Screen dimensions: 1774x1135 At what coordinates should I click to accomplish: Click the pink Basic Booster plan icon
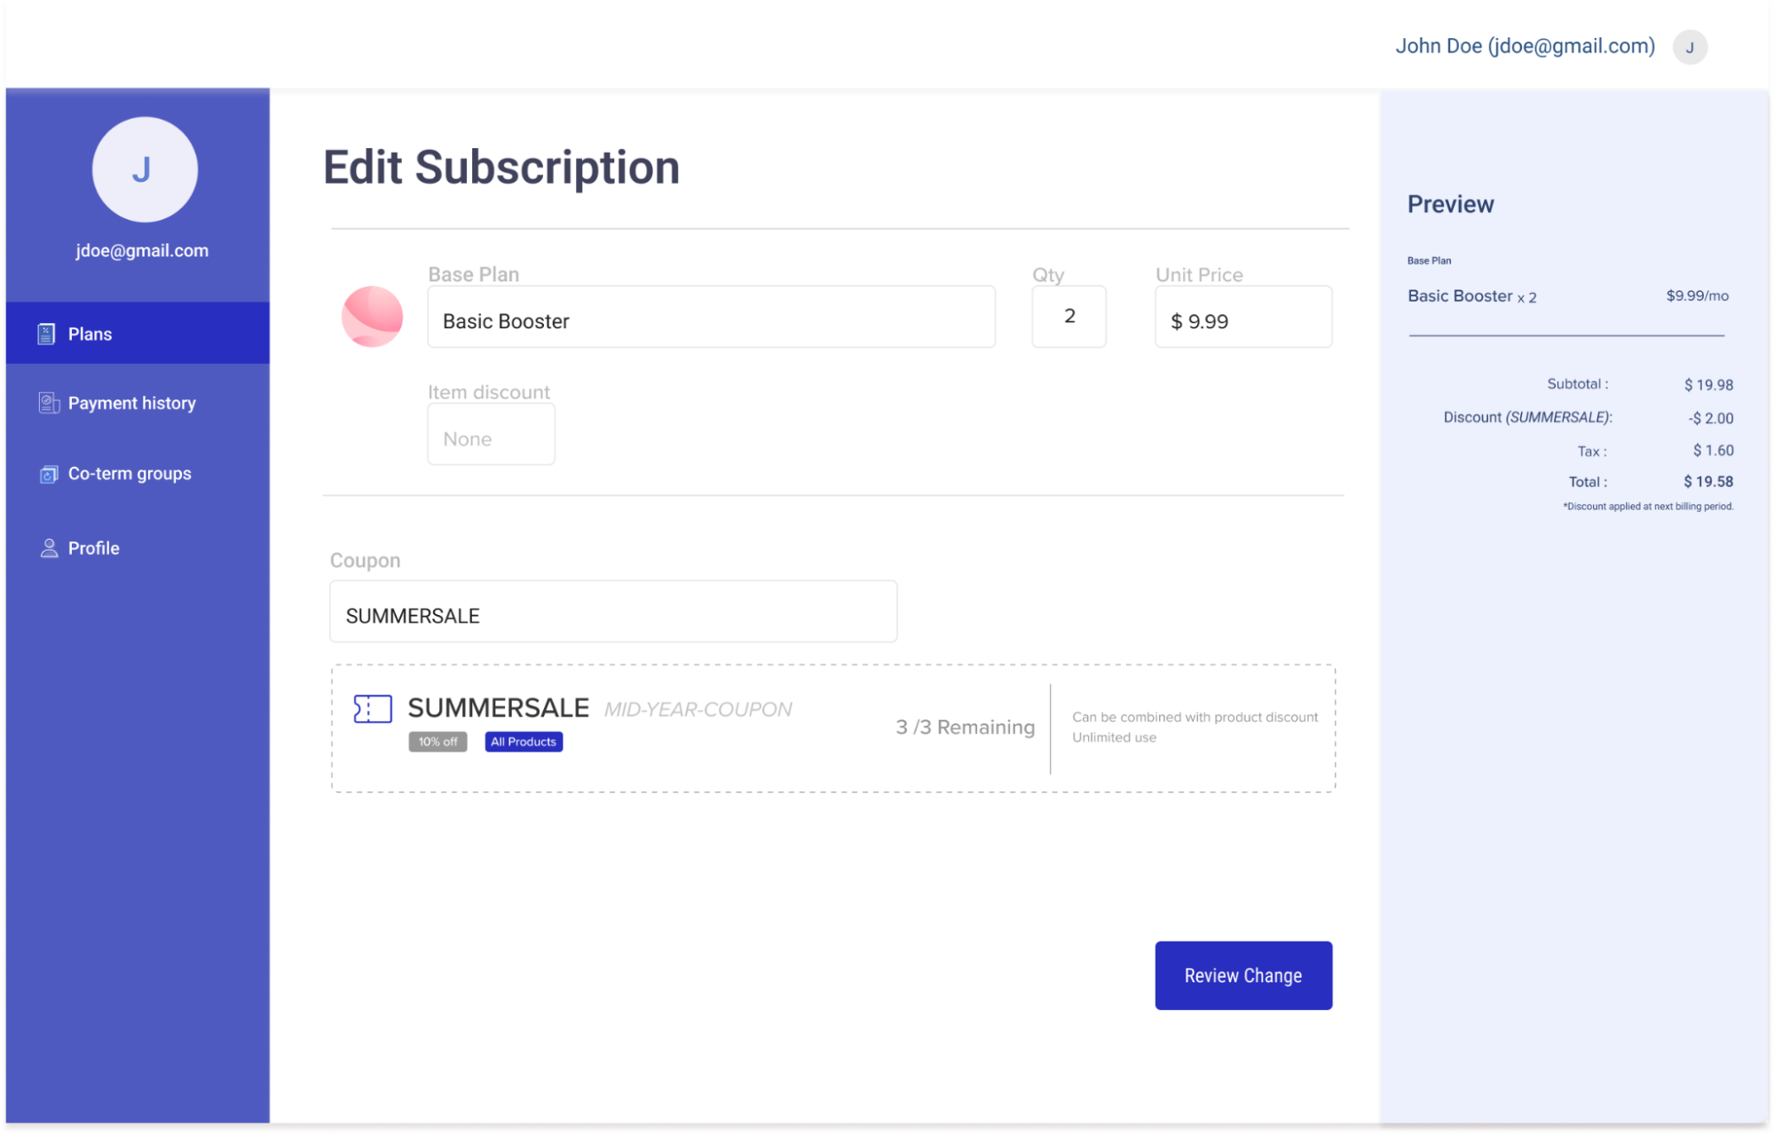[372, 316]
